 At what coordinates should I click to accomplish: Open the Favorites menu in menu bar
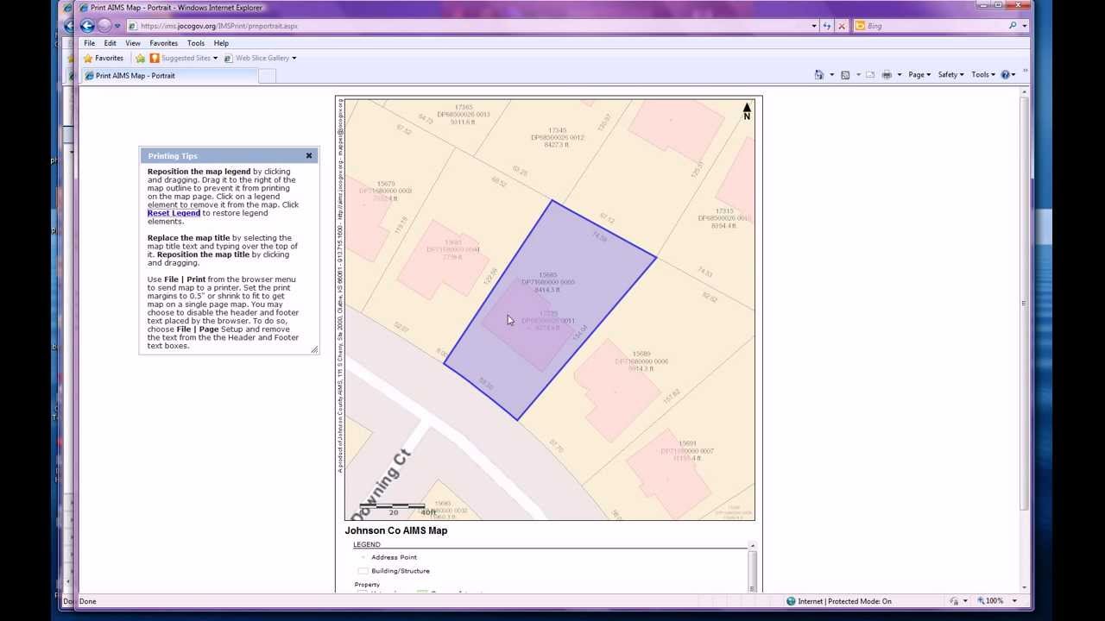[164, 43]
